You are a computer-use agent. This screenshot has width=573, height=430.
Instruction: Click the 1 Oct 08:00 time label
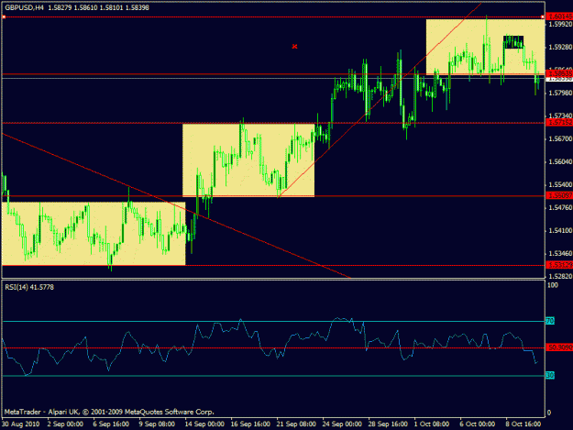[432, 424]
